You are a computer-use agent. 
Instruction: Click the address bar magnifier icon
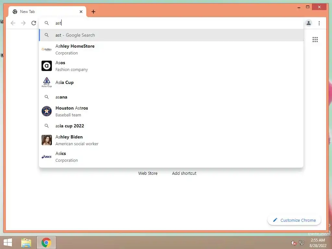(x=47, y=23)
